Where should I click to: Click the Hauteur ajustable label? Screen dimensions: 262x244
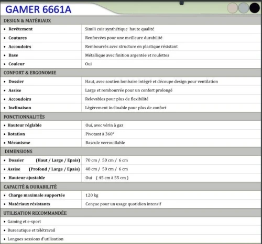pyautogui.click(x=27, y=178)
